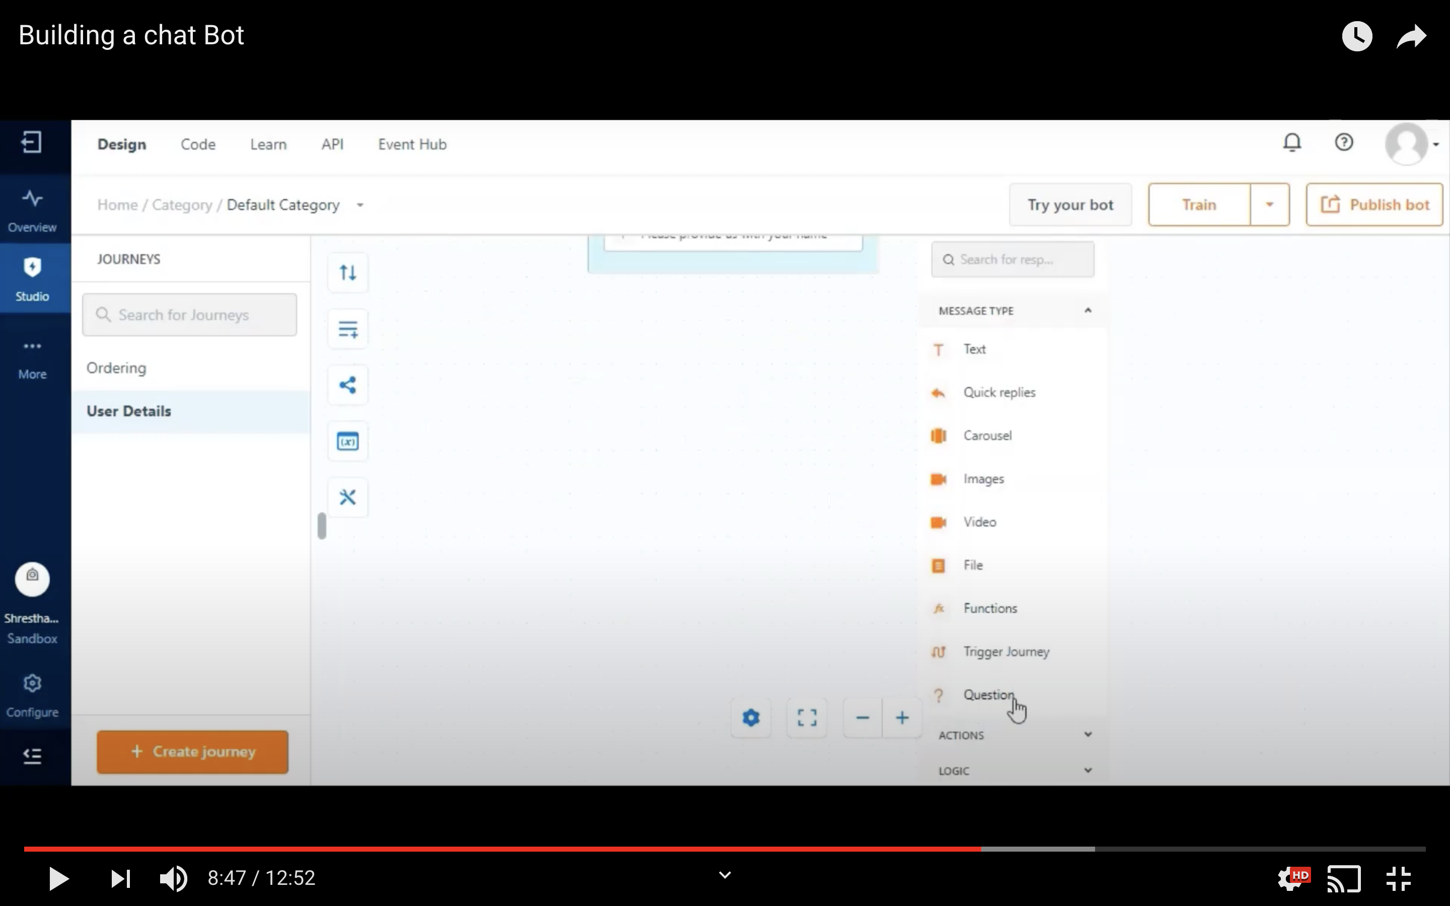Add a Trigger Journey node
Viewport: 1450px width, 906px height.
coord(1012,651)
